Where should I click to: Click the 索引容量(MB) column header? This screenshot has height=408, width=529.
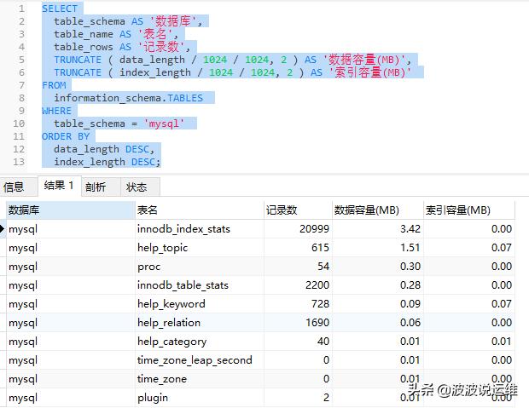click(469, 210)
